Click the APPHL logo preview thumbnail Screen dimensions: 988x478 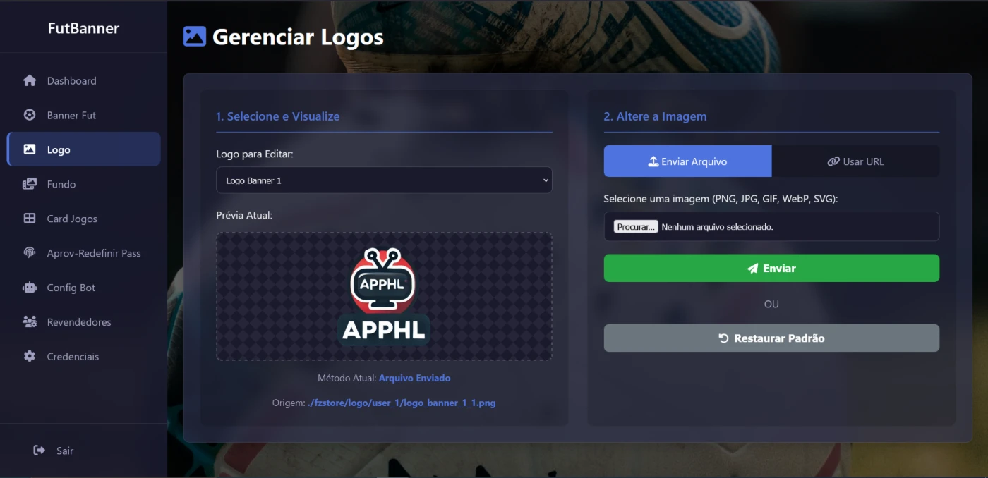[x=384, y=297]
